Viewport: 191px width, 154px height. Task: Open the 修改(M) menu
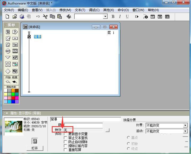(65, 10)
